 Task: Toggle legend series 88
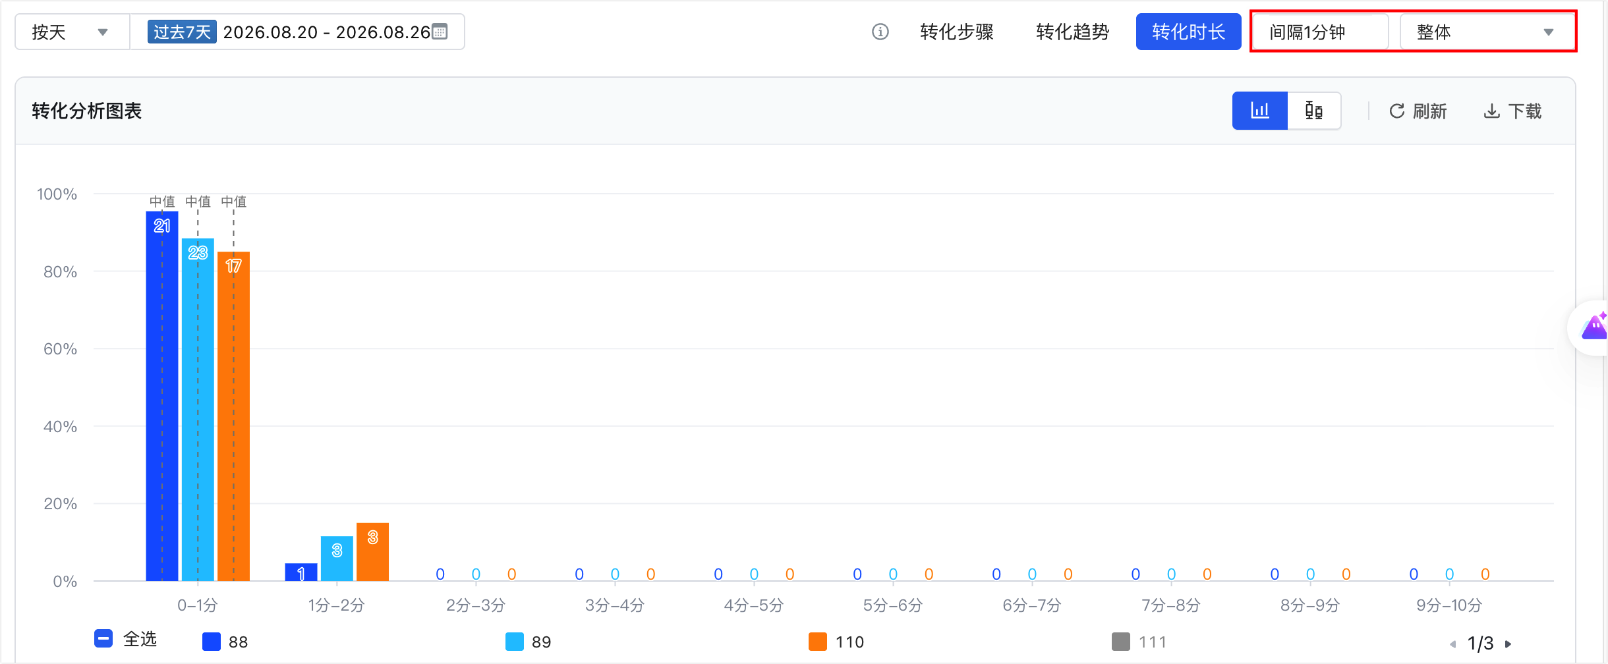[225, 642]
